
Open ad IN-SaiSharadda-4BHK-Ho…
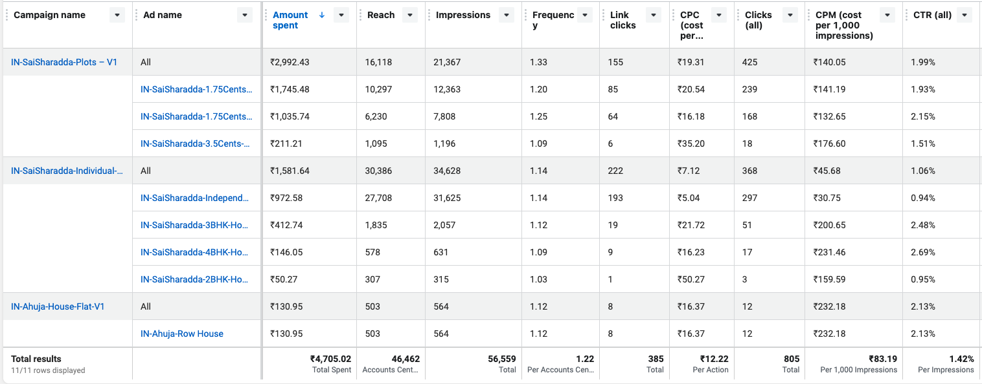(194, 252)
